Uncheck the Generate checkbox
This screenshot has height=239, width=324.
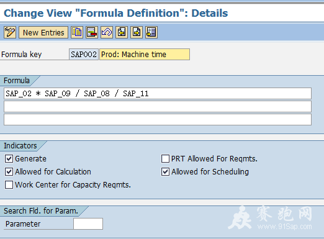point(9,159)
